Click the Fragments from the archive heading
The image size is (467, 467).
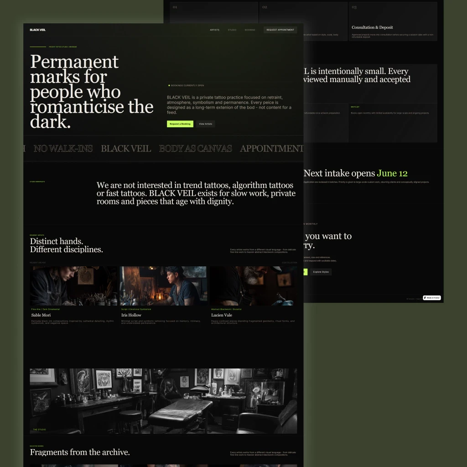[80, 452]
